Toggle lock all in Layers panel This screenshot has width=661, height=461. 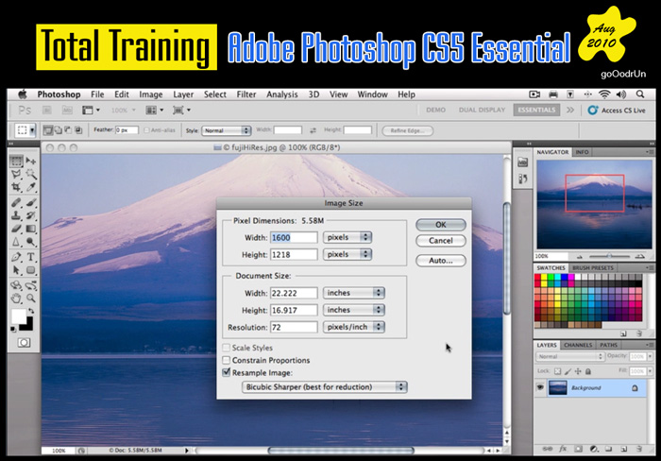pos(588,371)
